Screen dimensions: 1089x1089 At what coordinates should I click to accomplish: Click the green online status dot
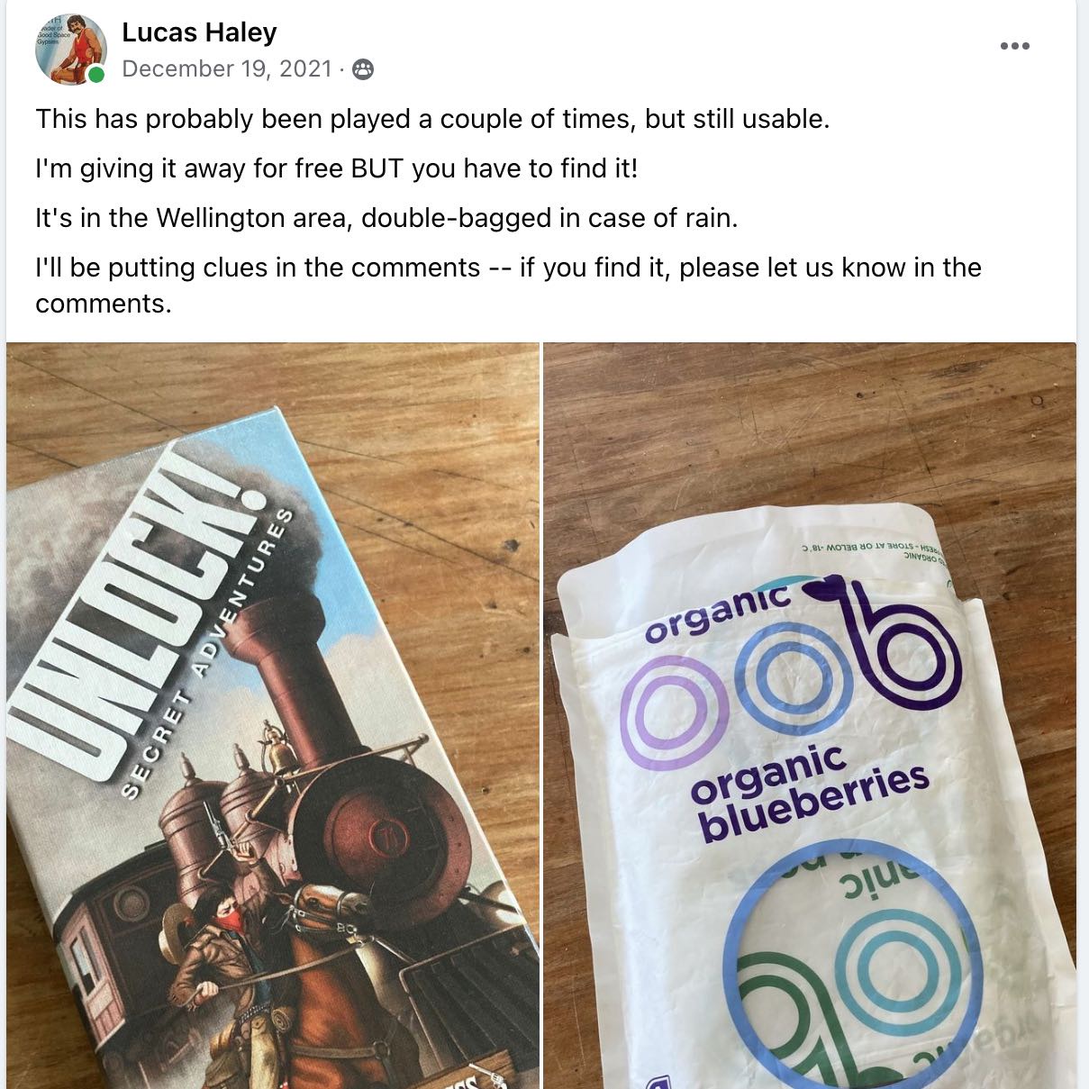(96, 76)
